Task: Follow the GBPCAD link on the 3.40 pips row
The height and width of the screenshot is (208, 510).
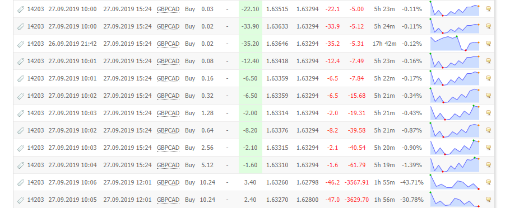Action: [x=168, y=182]
